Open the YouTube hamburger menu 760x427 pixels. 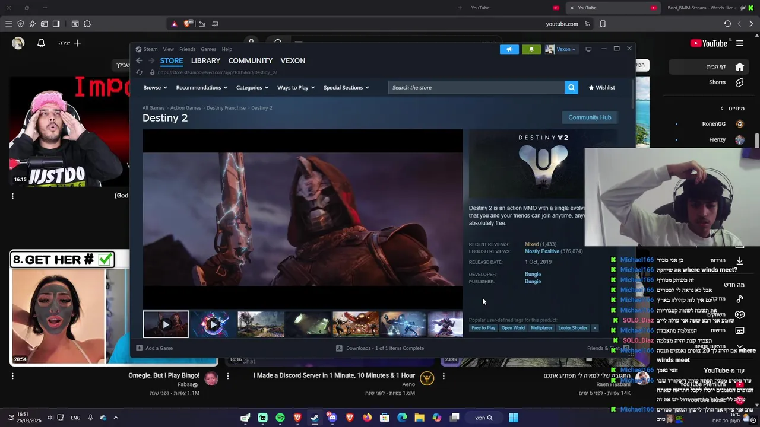(x=740, y=43)
